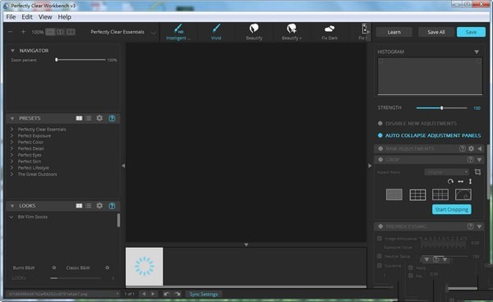The width and height of the screenshot is (493, 302).
Task: Enable the Crop panel toggle
Action: (x=380, y=160)
